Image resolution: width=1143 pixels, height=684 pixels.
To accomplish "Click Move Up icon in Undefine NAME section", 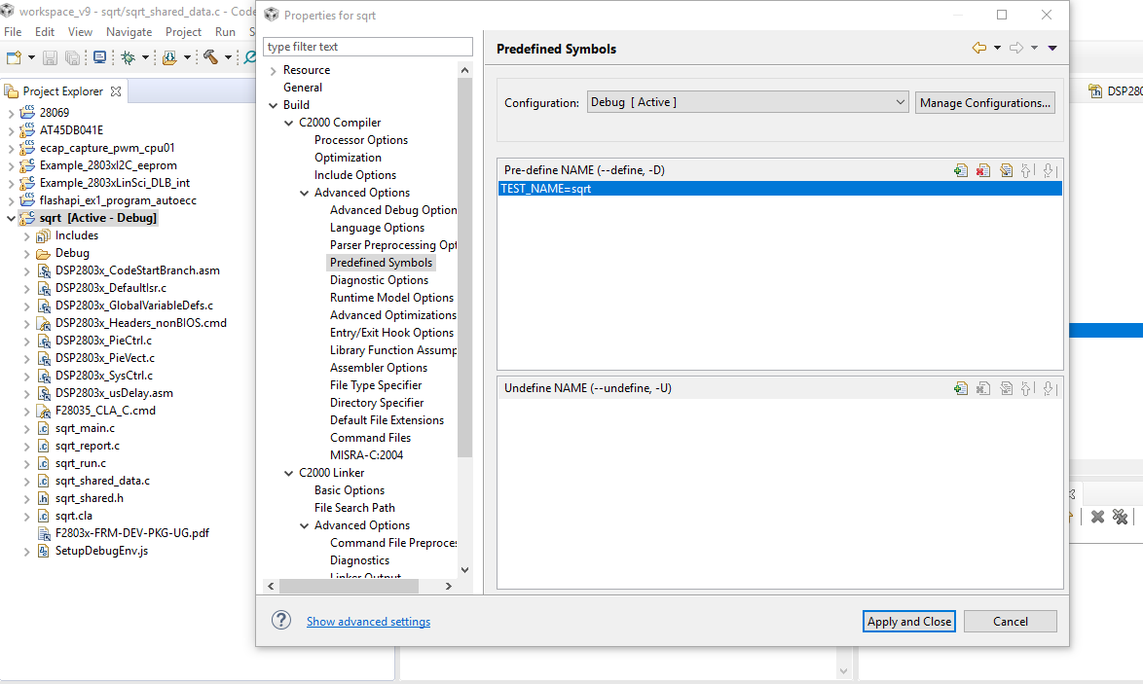I will point(1026,388).
